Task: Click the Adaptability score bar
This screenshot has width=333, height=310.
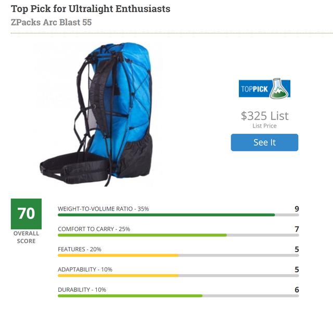Action: tap(178, 276)
